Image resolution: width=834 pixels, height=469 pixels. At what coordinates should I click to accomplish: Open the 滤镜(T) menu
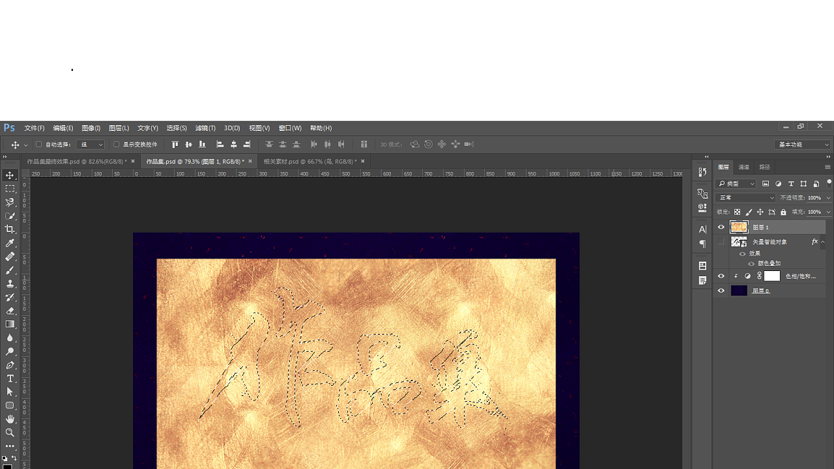point(205,128)
